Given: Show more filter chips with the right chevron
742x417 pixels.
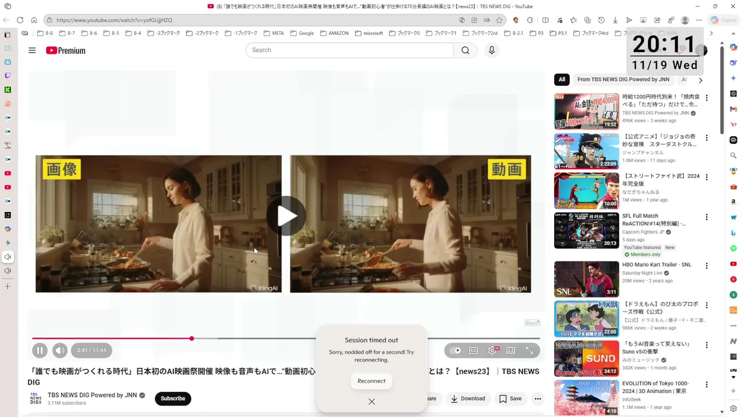Looking at the screenshot, I should [x=700, y=80].
